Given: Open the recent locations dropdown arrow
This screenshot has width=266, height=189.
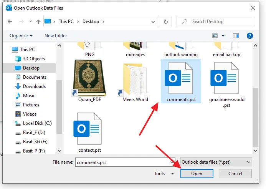Looking at the screenshot, I should coord(30,22).
